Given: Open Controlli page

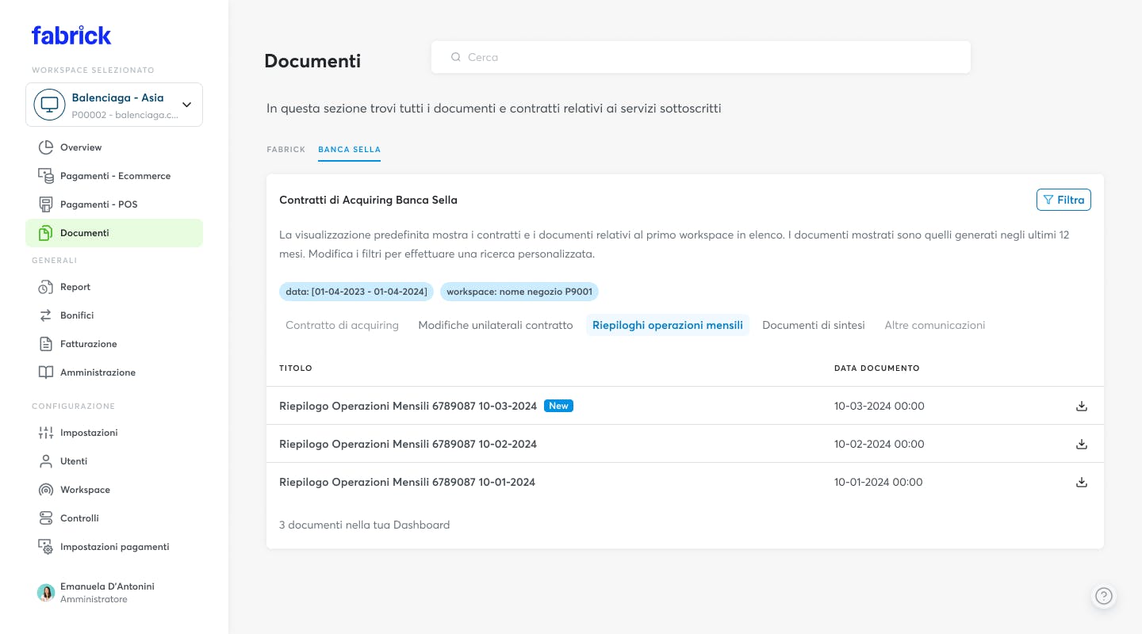Looking at the screenshot, I should point(114,518).
